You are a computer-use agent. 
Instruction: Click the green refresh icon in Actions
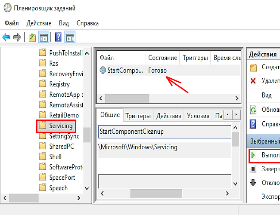click(x=253, y=110)
